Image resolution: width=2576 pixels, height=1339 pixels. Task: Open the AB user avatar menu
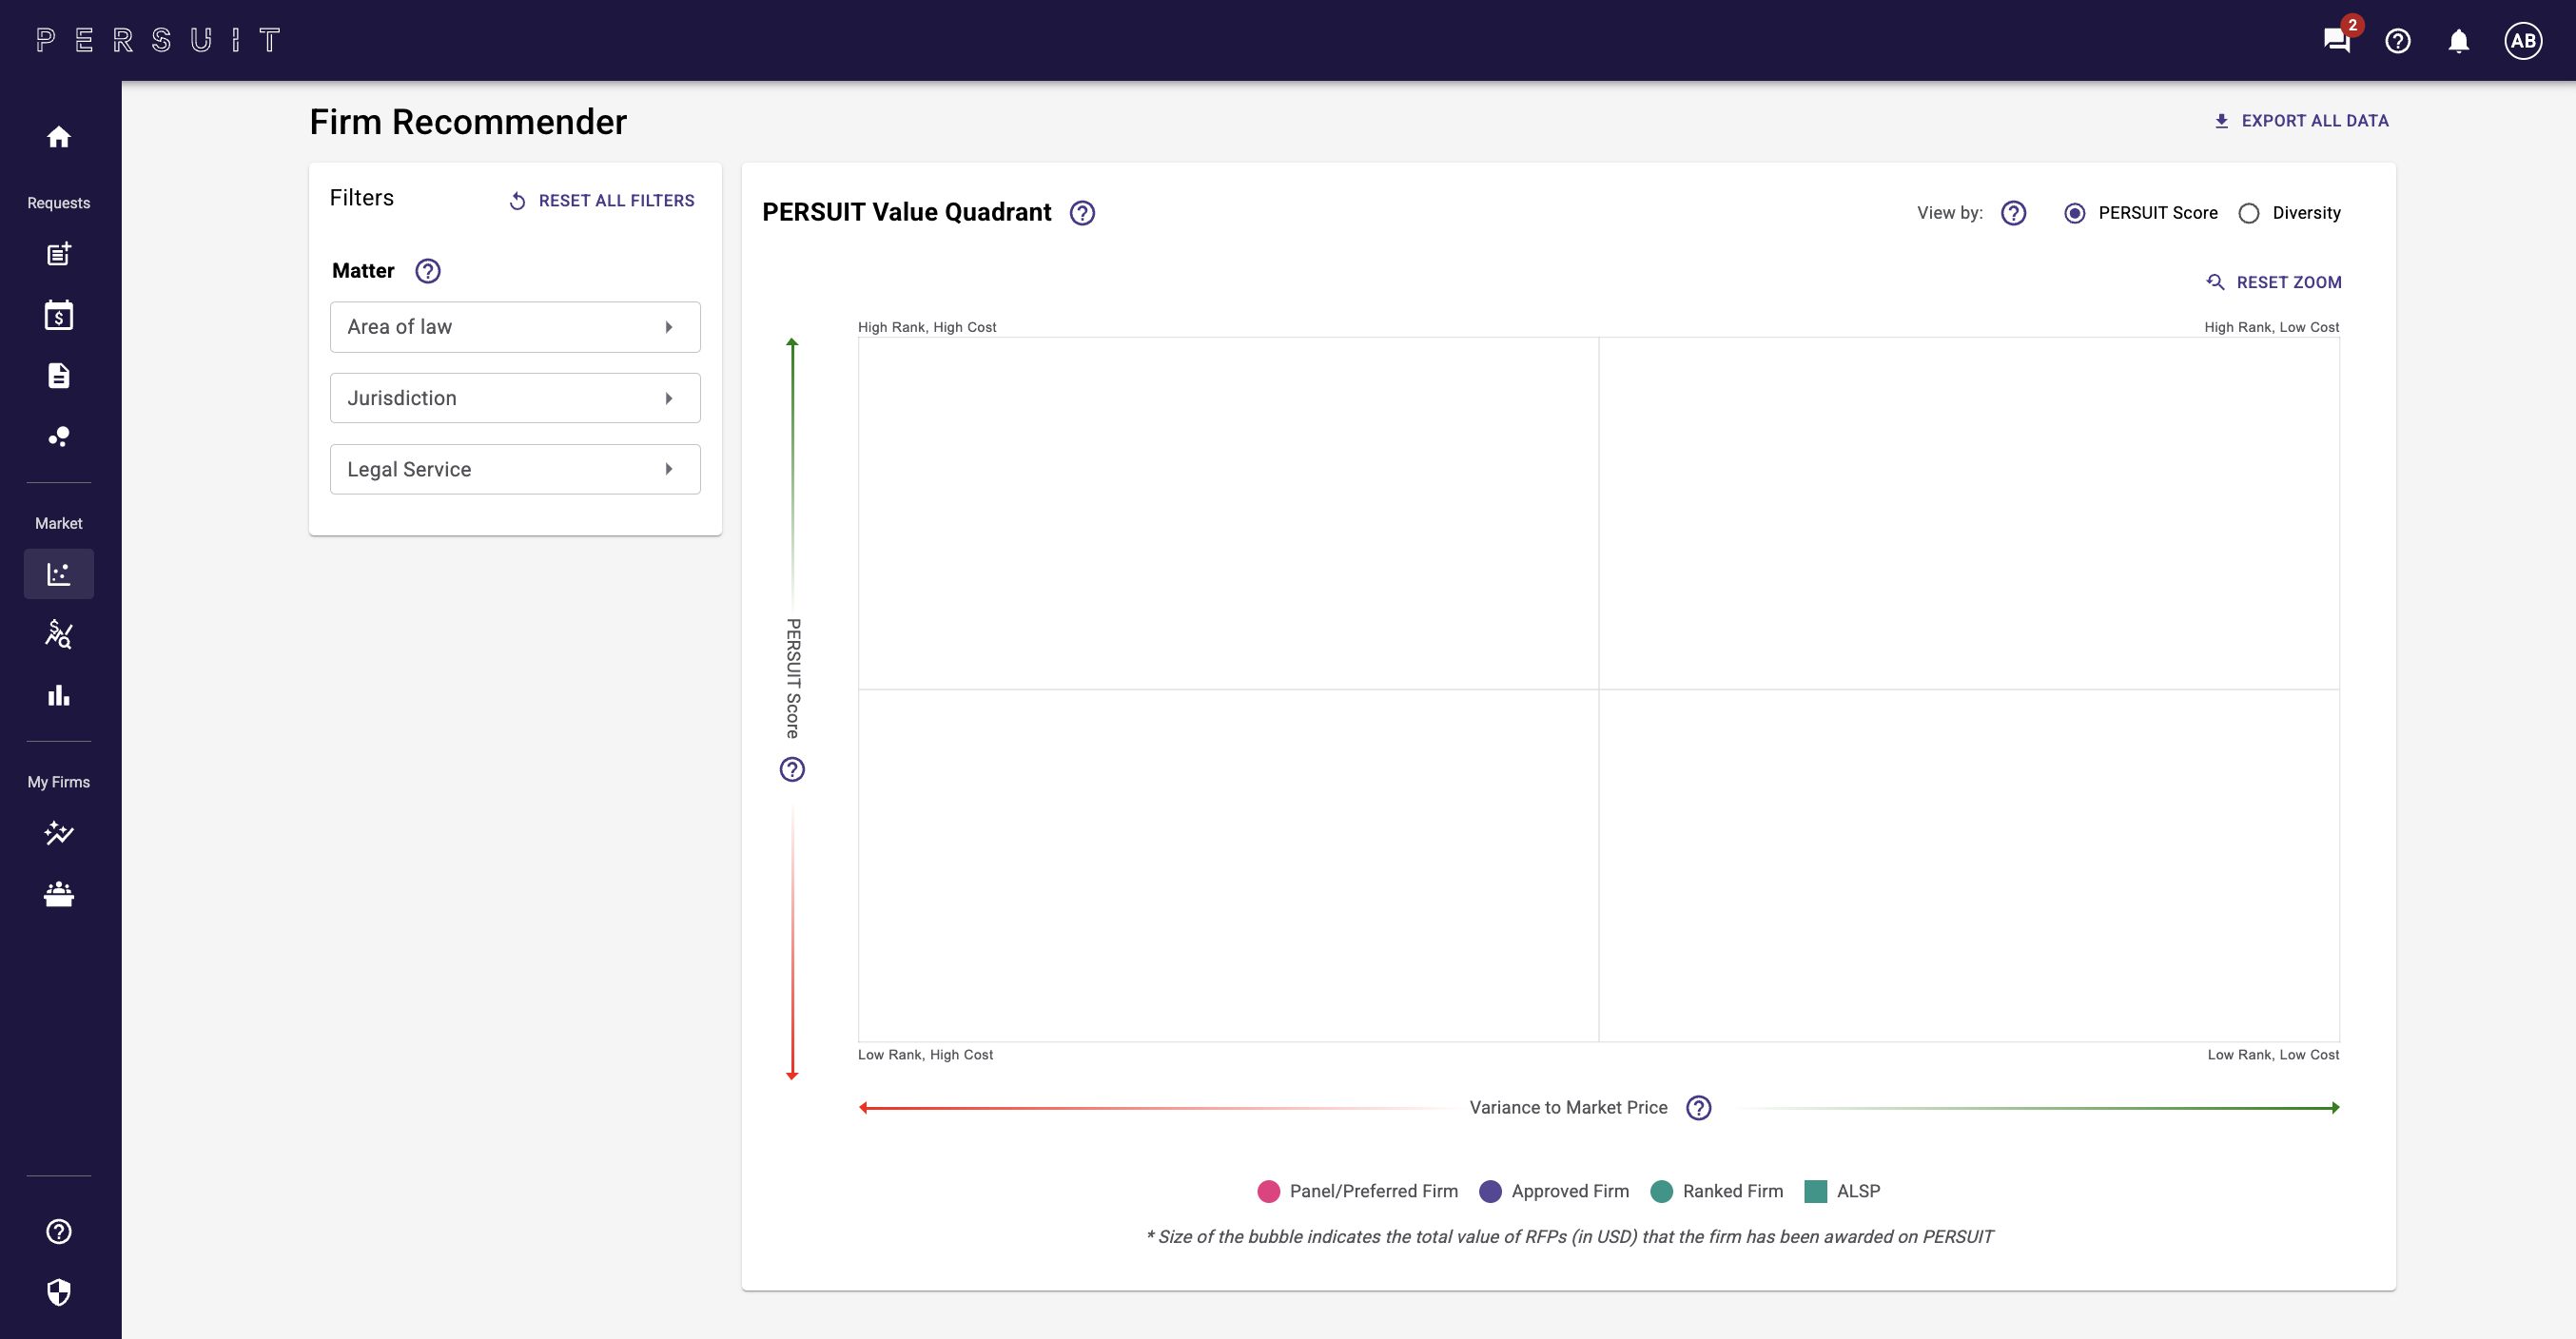[2522, 41]
